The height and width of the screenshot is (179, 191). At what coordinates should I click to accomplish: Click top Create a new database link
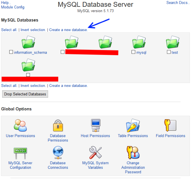[x=68, y=30]
